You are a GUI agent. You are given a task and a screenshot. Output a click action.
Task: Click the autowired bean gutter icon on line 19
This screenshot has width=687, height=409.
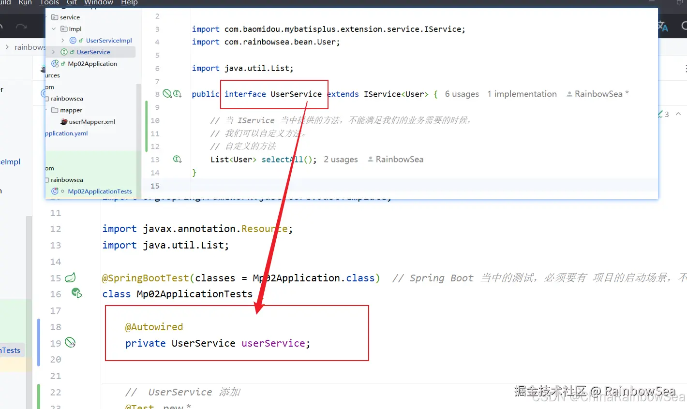point(71,343)
